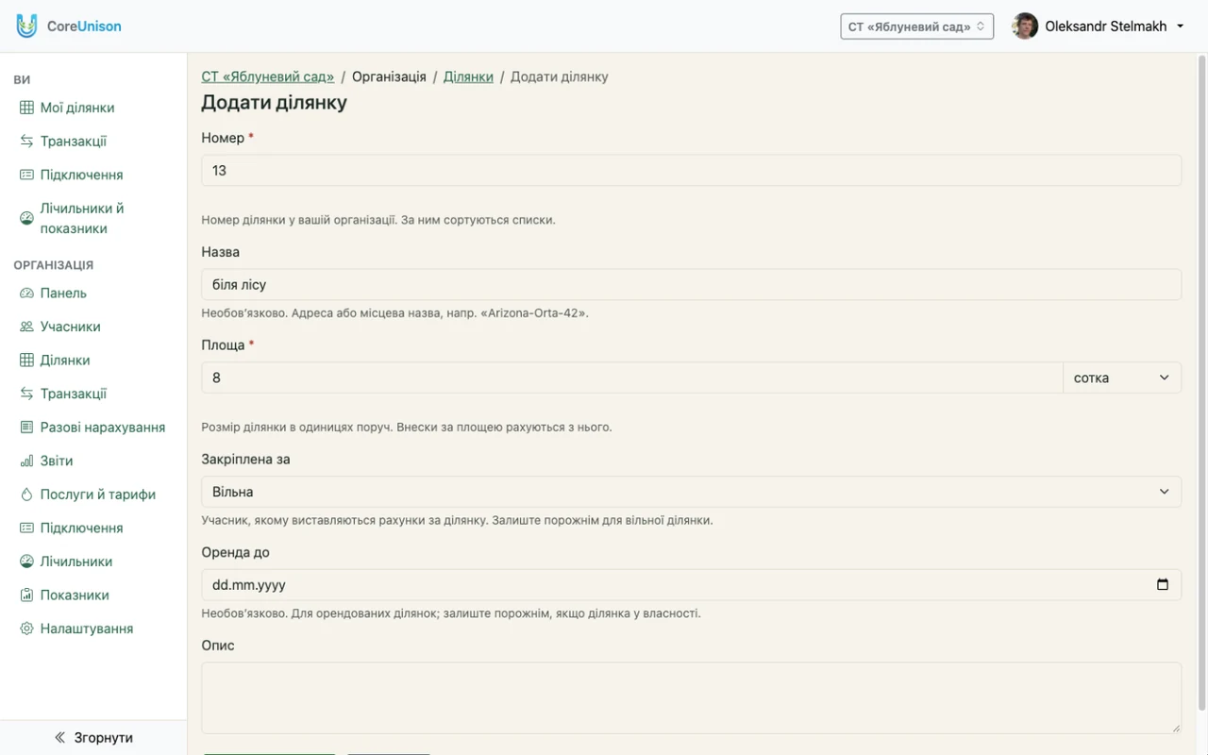
Task: Click the dashboard icon beside Панель
Action: coord(26,293)
